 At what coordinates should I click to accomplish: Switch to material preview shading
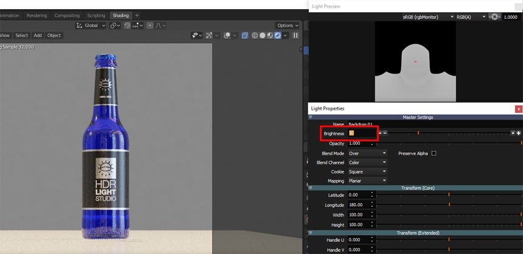click(x=270, y=35)
